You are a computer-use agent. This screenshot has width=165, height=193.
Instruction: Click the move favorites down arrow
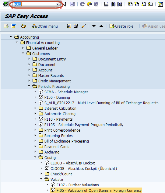click(94, 26)
